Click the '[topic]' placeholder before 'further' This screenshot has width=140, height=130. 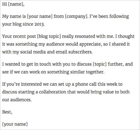100,64
